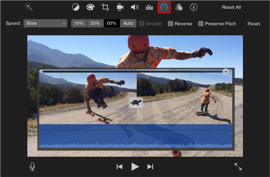This screenshot has height=177, width=270.
Task: Open the noise reduction and equalizer tool
Action: click(x=149, y=7)
